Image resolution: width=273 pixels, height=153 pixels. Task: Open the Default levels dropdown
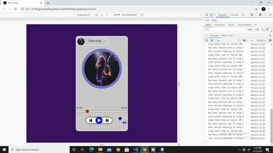click(261, 40)
